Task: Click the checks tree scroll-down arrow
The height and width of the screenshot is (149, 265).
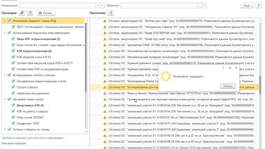Action: pyautogui.click(x=86, y=132)
